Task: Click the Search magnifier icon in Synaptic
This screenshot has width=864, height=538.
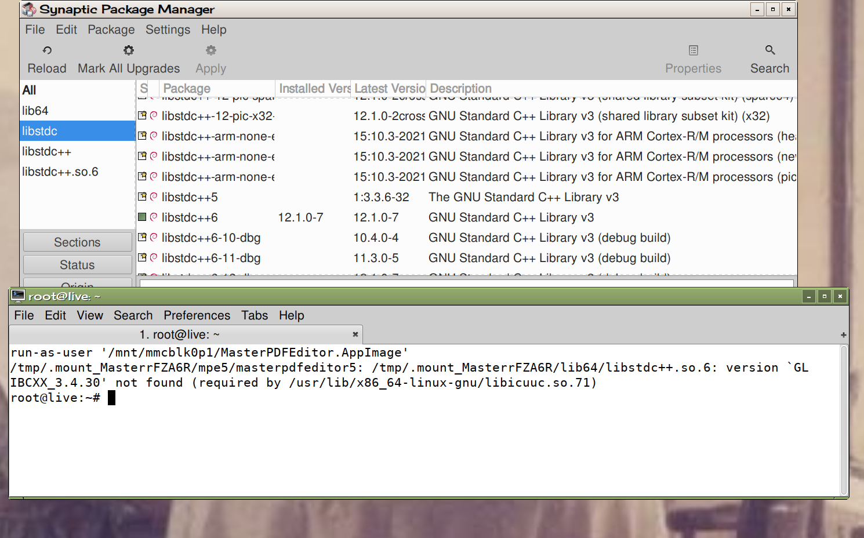Action: [x=770, y=50]
